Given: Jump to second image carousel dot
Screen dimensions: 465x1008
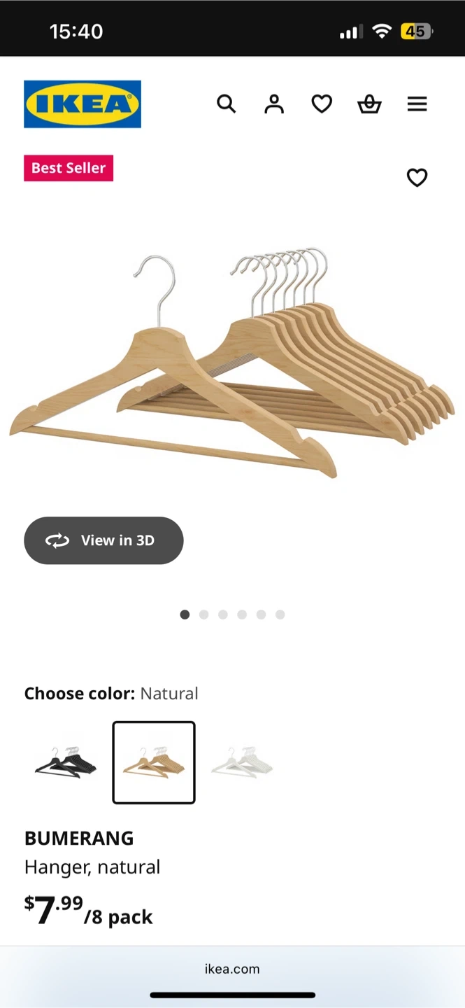Looking at the screenshot, I should pos(203,615).
